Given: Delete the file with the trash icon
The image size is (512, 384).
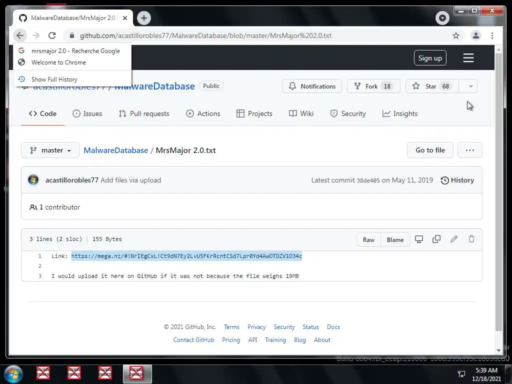Looking at the screenshot, I should click(x=471, y=239).
